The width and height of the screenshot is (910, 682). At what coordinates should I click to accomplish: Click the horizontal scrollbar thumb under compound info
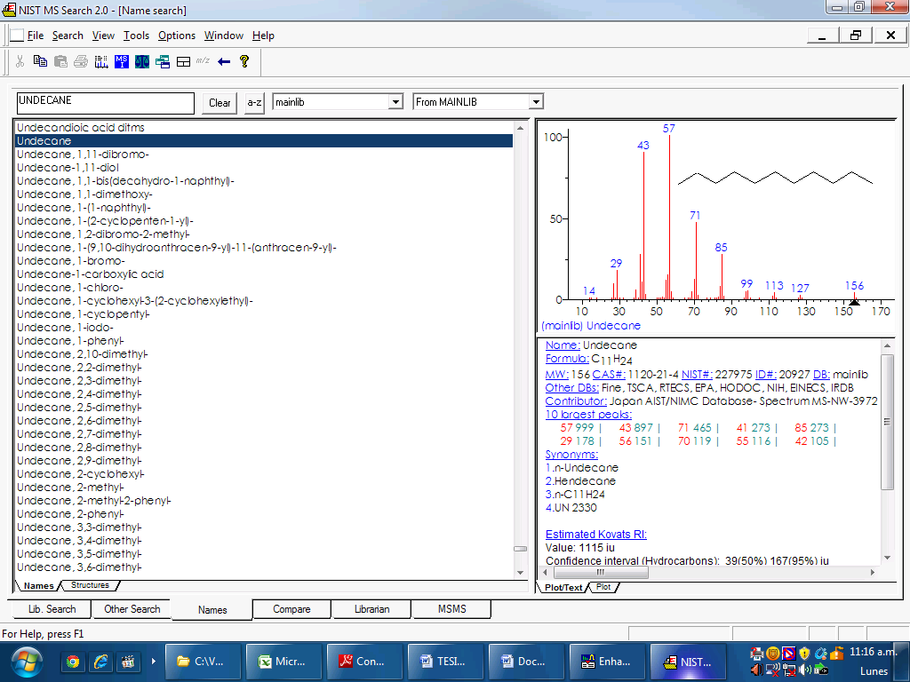click(x=601, y=572)
